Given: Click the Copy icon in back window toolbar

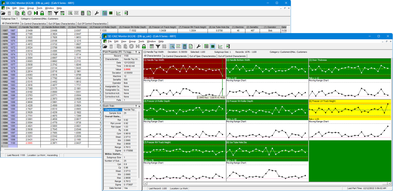Looking at the screenshot, I should pyautogui.click(x=17, y=13).
